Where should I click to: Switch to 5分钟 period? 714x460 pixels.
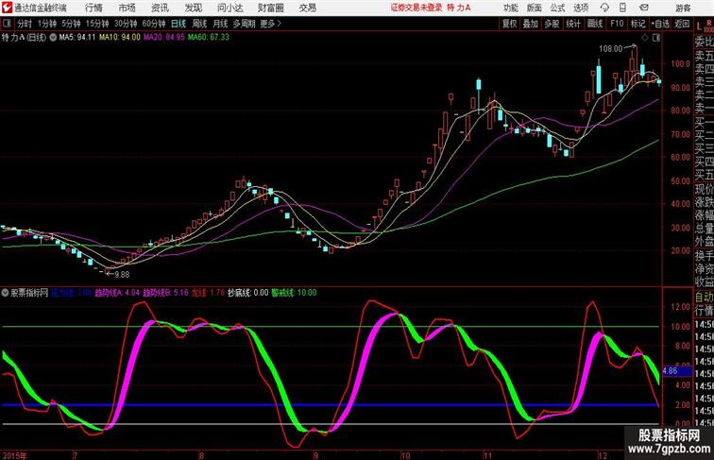pyautogui.click(x=71, y=24)
